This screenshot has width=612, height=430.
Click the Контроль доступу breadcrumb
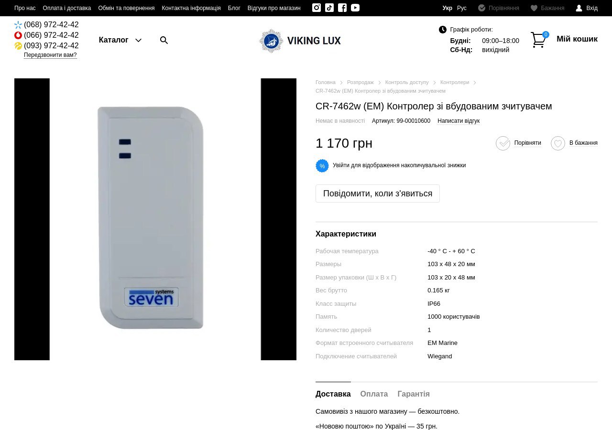407,83
